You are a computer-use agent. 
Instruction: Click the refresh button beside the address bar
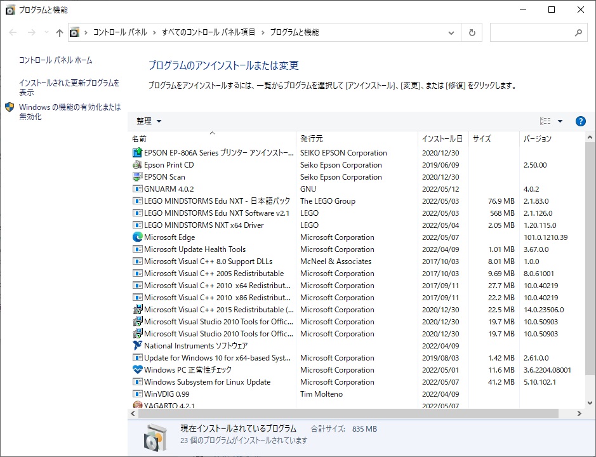472,33
